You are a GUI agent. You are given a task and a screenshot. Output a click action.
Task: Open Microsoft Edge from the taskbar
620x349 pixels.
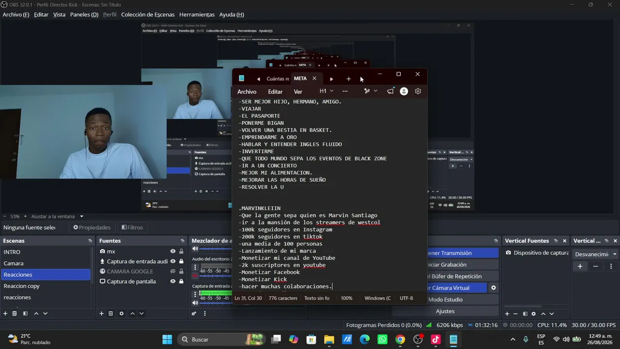(x=364, y=339)
